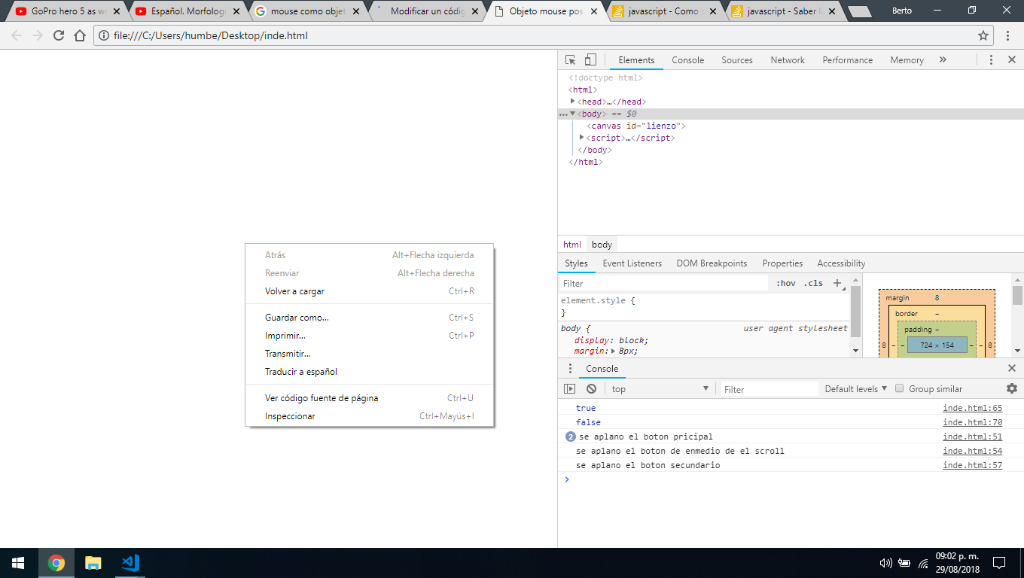This screenshot has width=1024, height=578.
Task: Open the volume control in system tray
Action: point(886,563)
